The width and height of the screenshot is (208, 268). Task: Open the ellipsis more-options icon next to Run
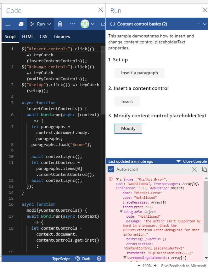click(x=73, y=24)
